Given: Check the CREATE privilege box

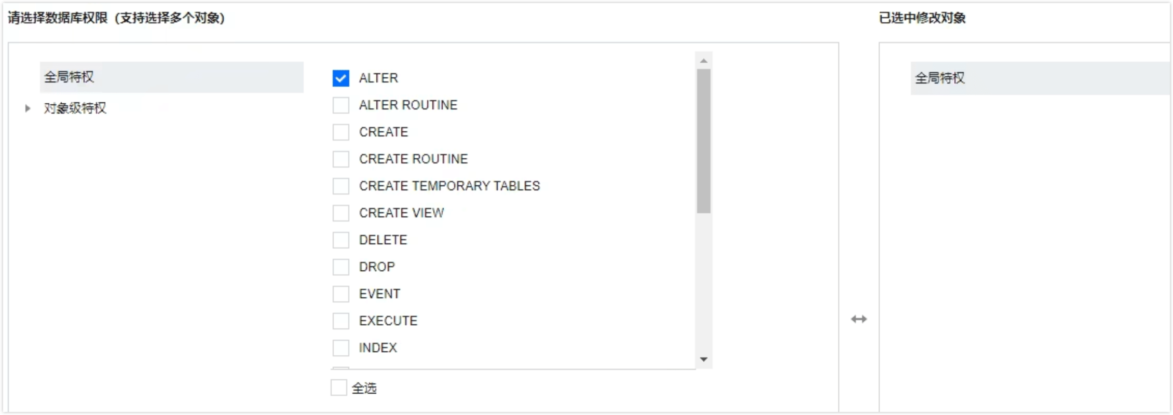Looking at the screenshot, I should 341,132.
